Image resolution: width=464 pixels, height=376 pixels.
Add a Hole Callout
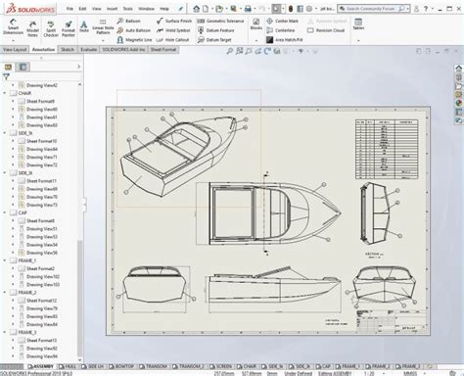pyautogui.click(x=172, y=40)
